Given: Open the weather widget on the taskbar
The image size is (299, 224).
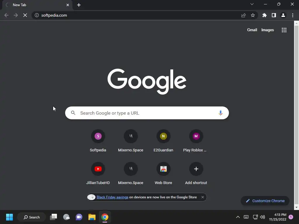Looking at the screenshot, I should pyautogui.click(x=66, y=217).
